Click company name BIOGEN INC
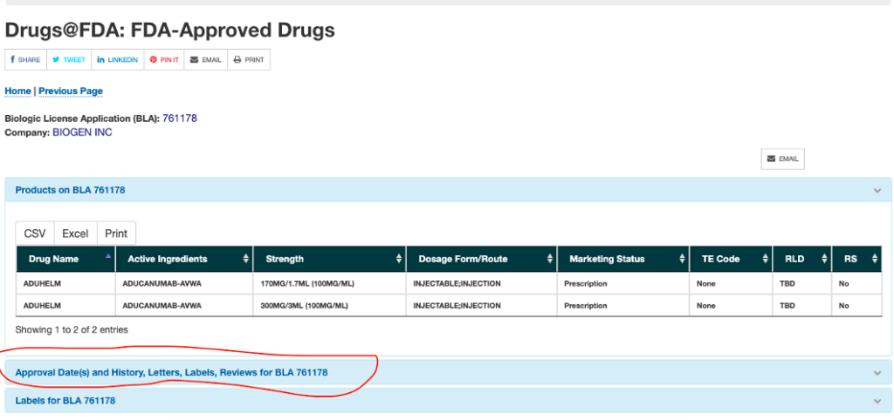This screenshot has height=420, width=894. pos(83,132)
